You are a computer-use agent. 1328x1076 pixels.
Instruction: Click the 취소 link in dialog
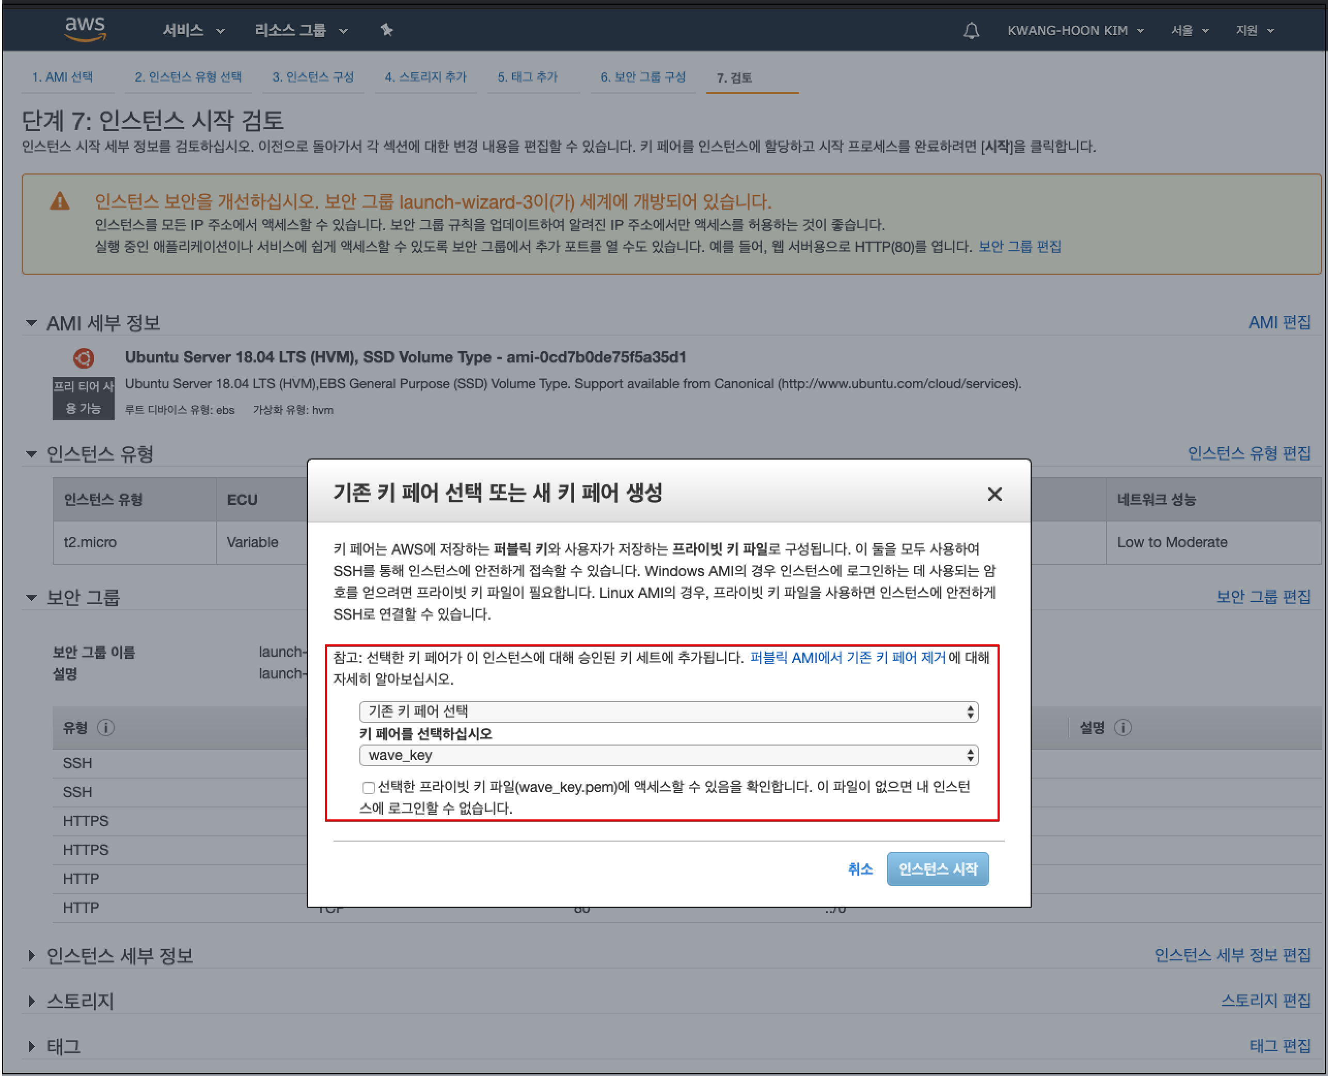[x=860, y=868]
